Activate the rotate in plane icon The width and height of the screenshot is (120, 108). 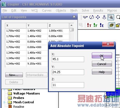click(92, 17)
